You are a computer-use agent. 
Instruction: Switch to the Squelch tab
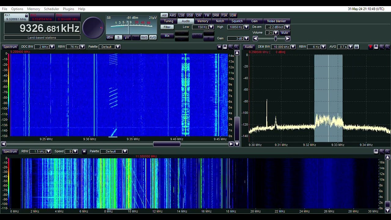(x=237, y=21)
